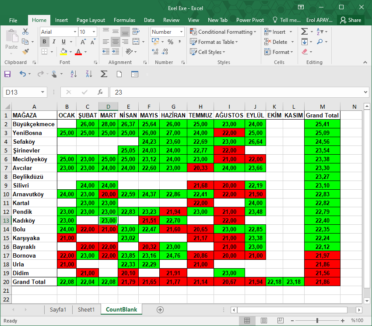Image resolution: width=372 pixels, height=326 pixels.
Task: Click the Share button
Action: 351,20
